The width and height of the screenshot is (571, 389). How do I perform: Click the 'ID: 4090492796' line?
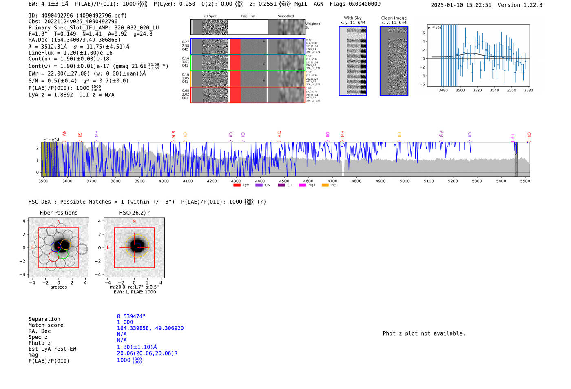click(x=77, y=16)
